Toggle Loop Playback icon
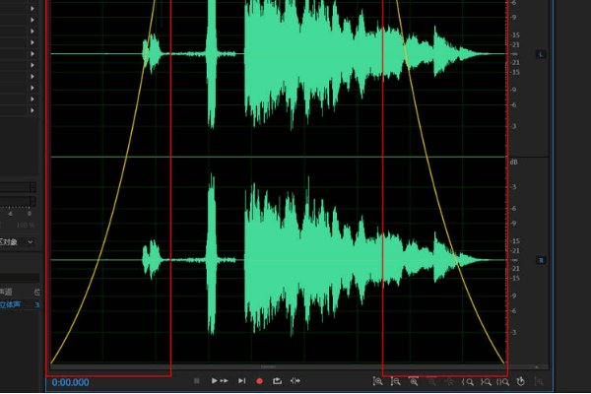 tap(278, 380)
